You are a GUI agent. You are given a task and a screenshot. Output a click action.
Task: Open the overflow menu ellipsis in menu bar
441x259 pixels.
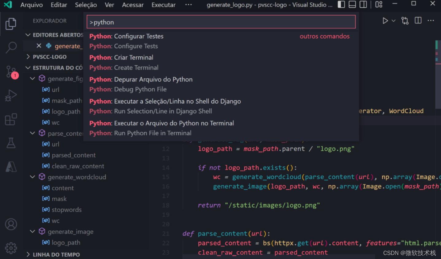(188, 5)
